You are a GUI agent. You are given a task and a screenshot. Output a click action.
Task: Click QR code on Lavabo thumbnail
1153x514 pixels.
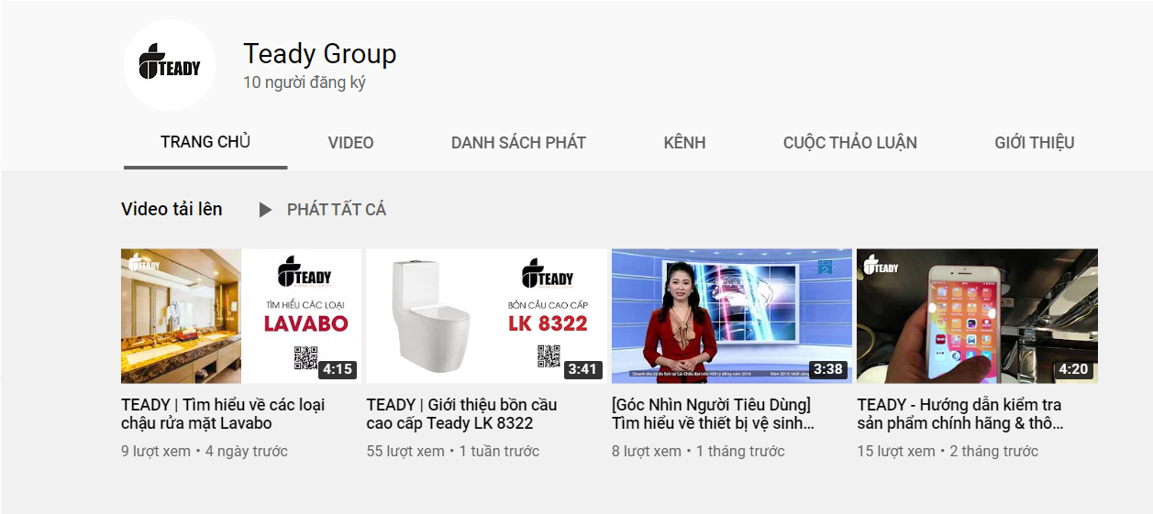tap(305, 357)
